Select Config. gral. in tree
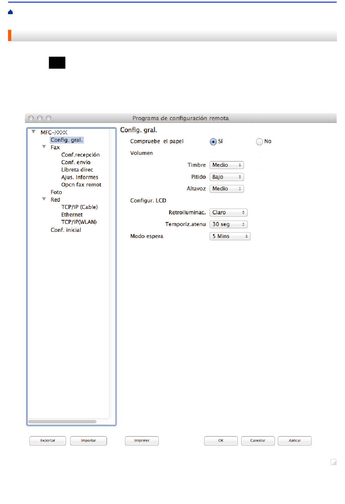The image size is (345, 504). pyautogui.click(x=67, y=140)
